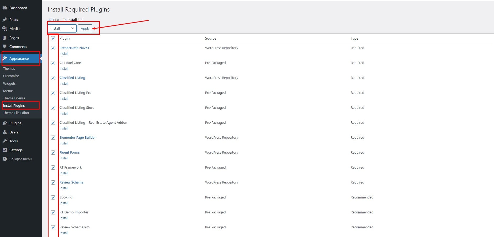Viewport: 494px width, 237px height.
Task: Open the Classified Listing plugin link
Action: coord(72,78)
